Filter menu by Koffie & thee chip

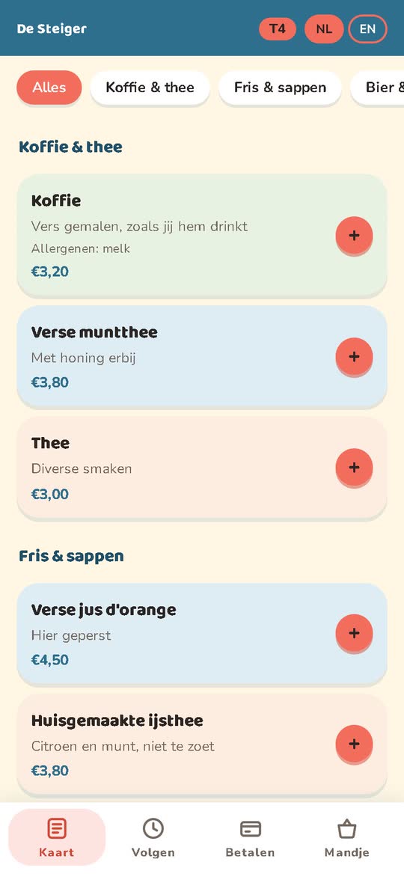[150, 88]
